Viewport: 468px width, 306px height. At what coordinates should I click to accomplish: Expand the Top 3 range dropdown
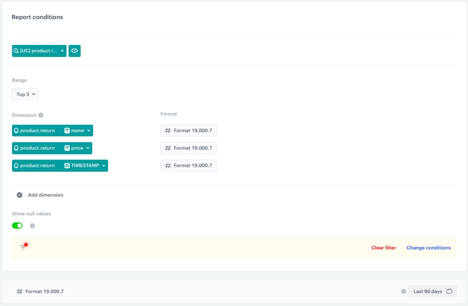25,94
